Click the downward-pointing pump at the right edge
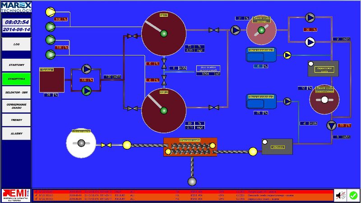Viewport: 361px width, 203px height. tap(332, 125)
